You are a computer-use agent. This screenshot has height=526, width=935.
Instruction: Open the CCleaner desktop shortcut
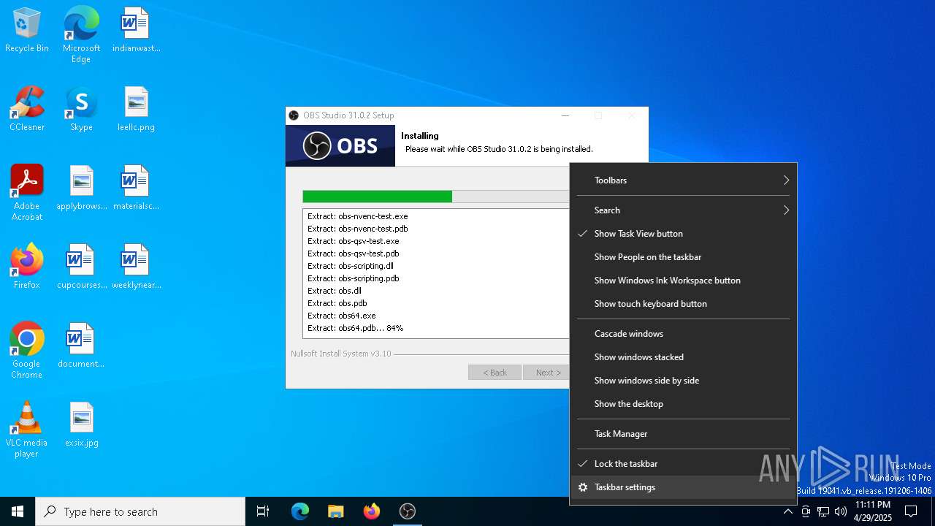27,110
